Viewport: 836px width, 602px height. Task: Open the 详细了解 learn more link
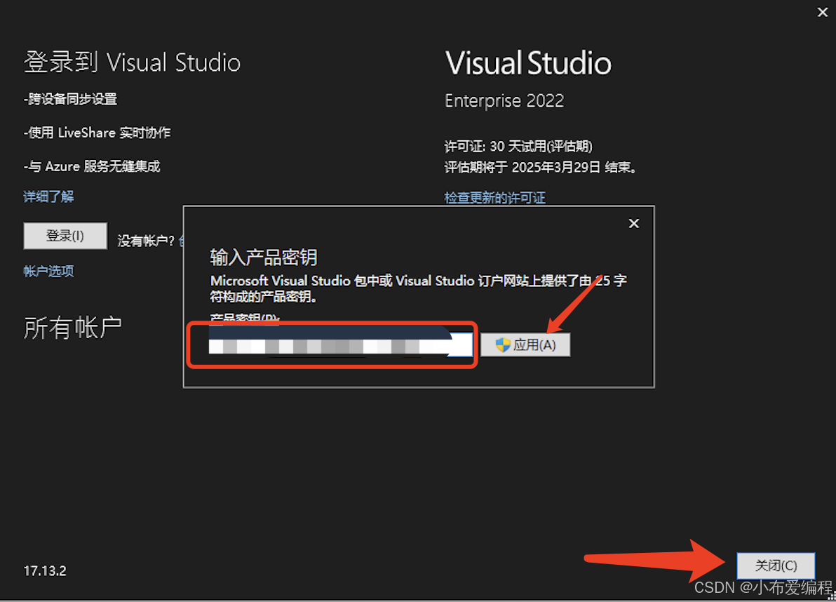[x=48, y=196]
